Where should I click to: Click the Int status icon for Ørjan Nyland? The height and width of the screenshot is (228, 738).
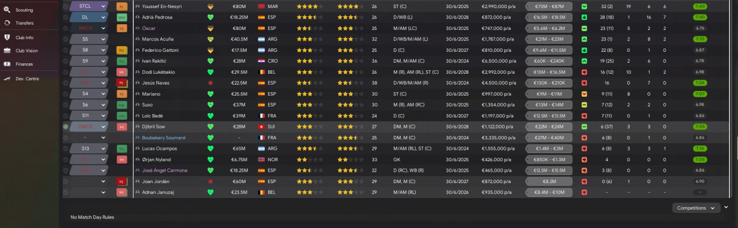click(x=122, y=159)
